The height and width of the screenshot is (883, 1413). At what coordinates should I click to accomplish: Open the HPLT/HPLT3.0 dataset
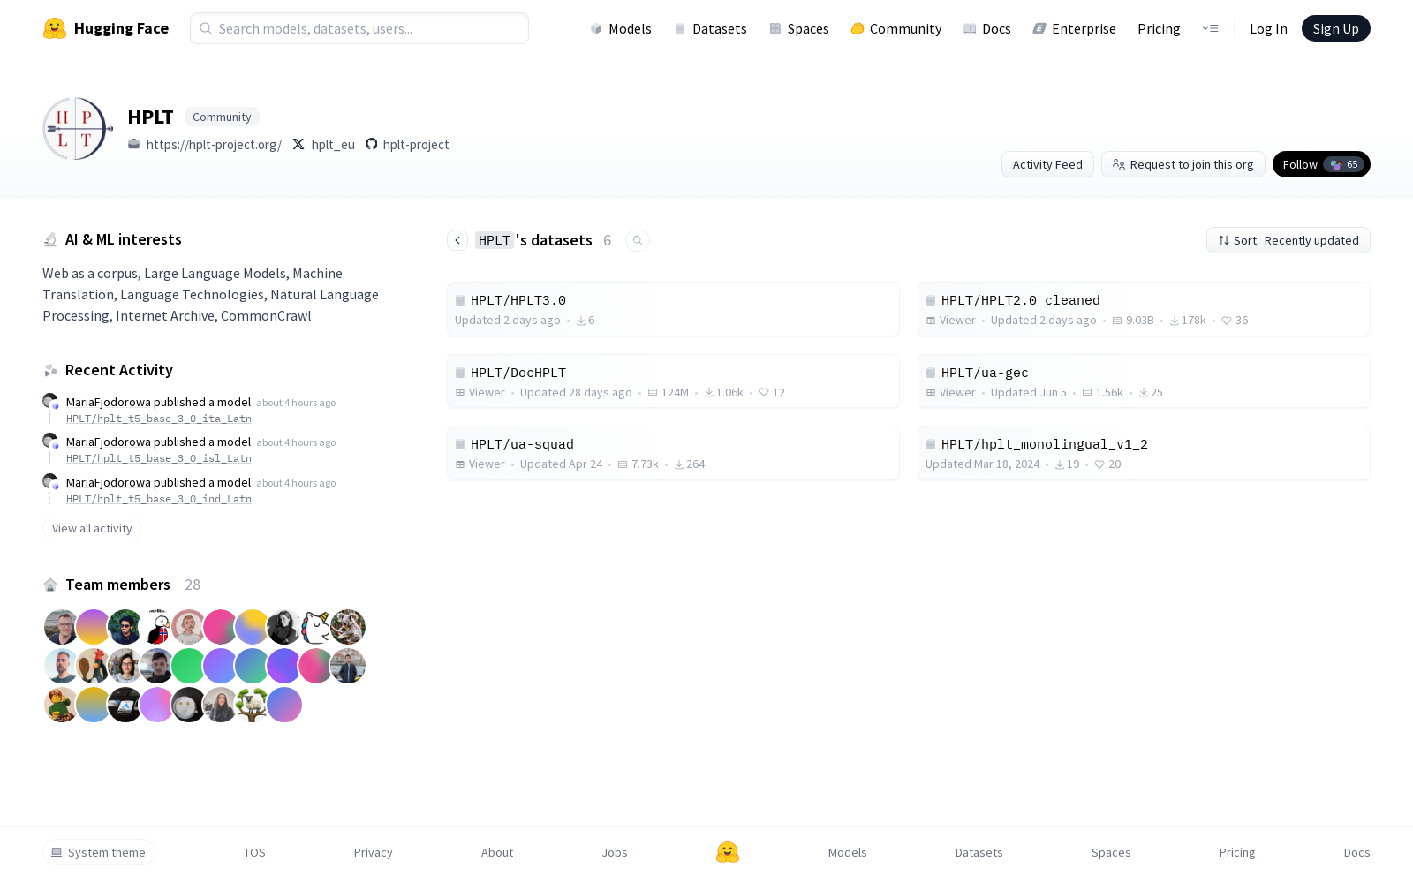point(673,309)
